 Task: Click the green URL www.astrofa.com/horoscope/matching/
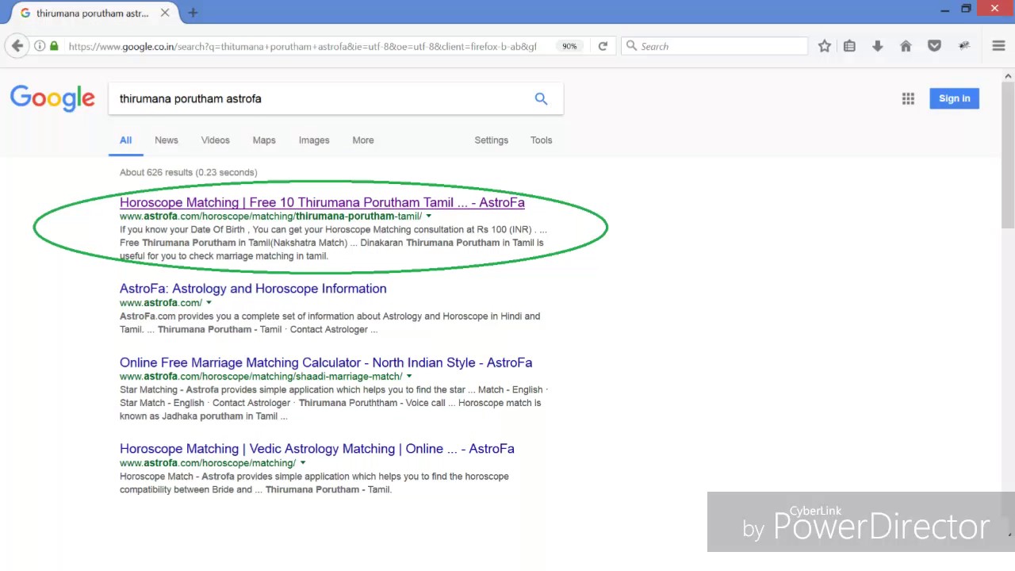pyautogui.click(x=208, y=462)
